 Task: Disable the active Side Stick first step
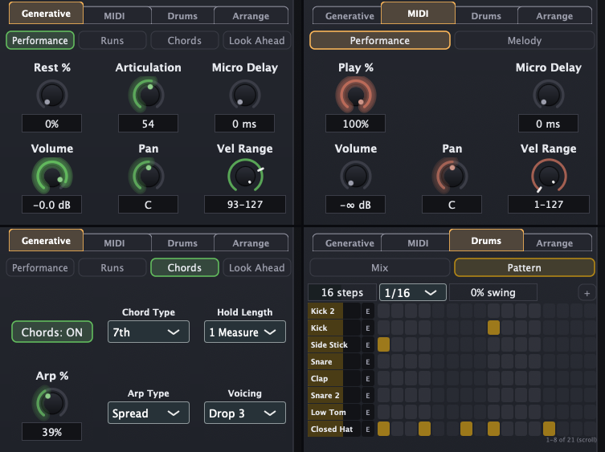(x=383, y=344)
